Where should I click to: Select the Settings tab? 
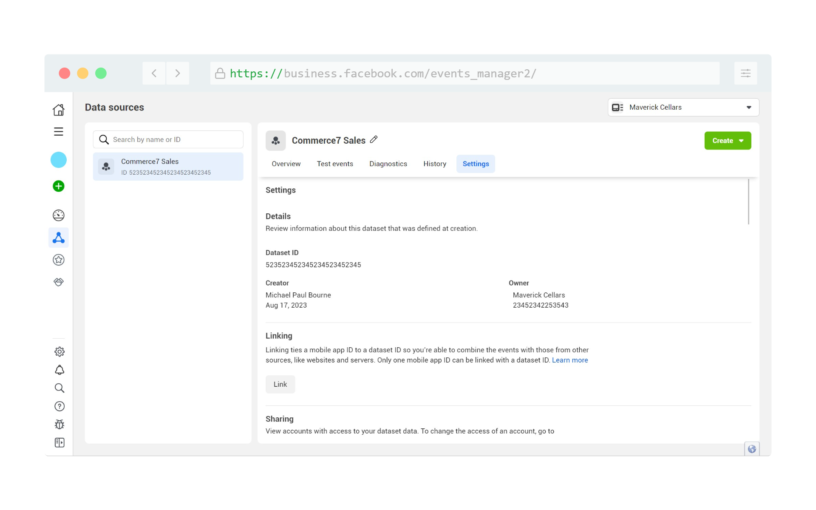[x=476, y=164]
